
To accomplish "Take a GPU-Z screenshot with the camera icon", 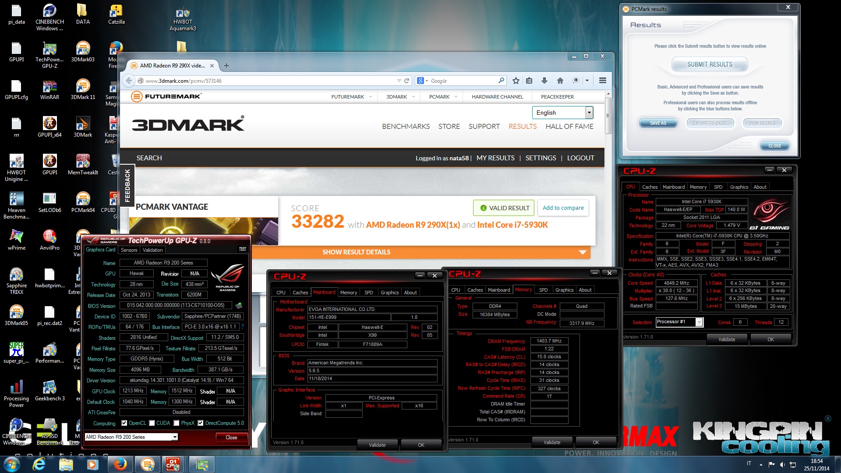I will [242, 249].
